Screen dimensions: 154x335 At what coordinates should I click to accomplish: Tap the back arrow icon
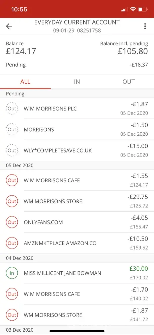(9, 26)
